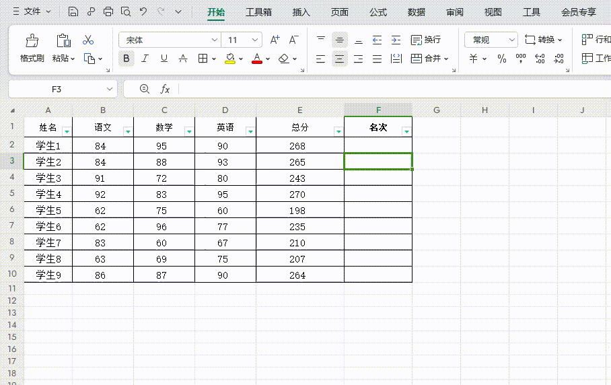Click the Paste (粘贴) clipboard icon
This screenshot has width=611, height=385.
[63, 40]
